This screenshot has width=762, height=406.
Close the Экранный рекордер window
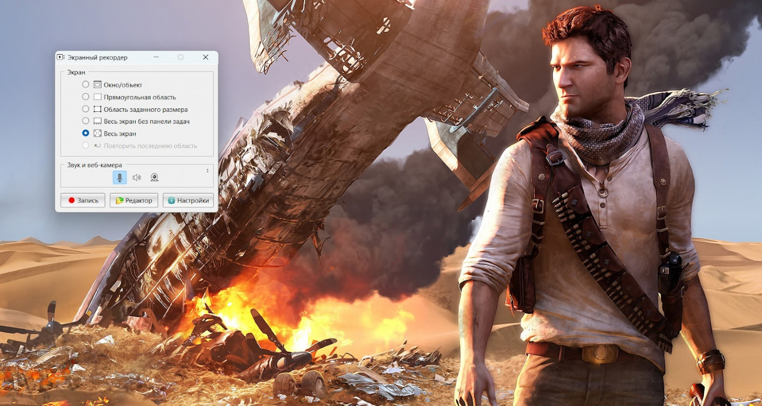(x=206, y=57)
